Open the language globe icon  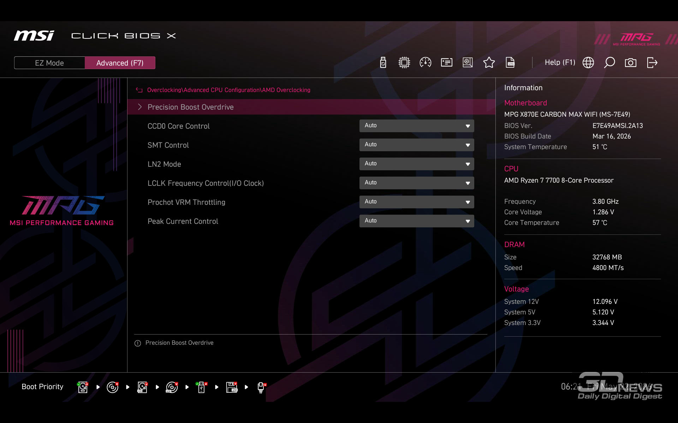[x=588, y=63]
